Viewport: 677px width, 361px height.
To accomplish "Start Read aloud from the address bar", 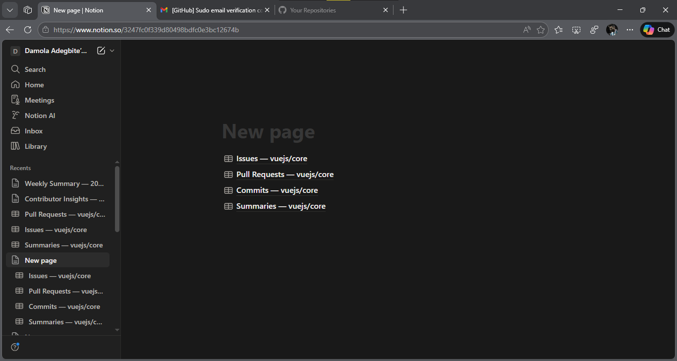I will point(527,30).
